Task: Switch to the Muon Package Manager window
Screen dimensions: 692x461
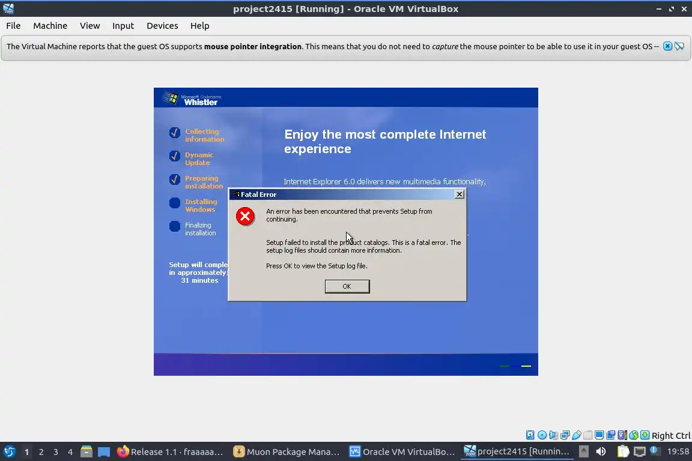Action: (x=287, y=452)
